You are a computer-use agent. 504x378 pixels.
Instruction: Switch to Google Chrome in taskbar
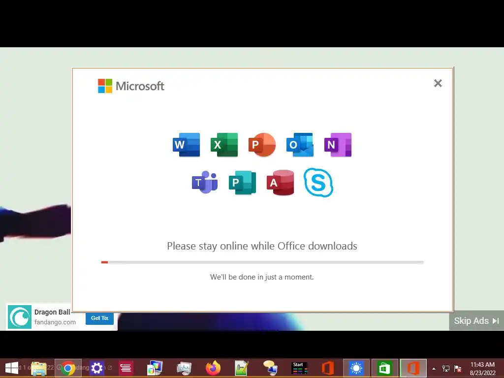point(68,368)
